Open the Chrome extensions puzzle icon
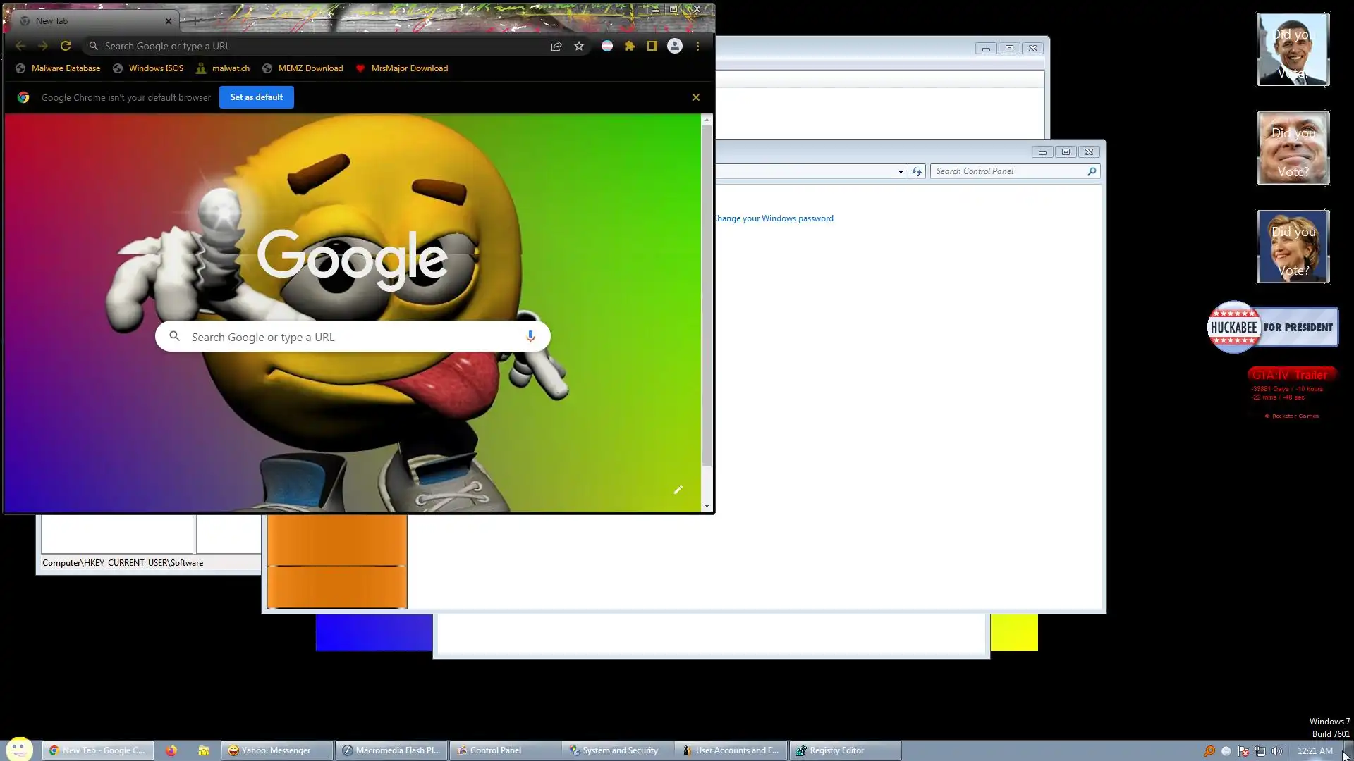The height and width of the screenshot is (761, 1354). [630, 46]
